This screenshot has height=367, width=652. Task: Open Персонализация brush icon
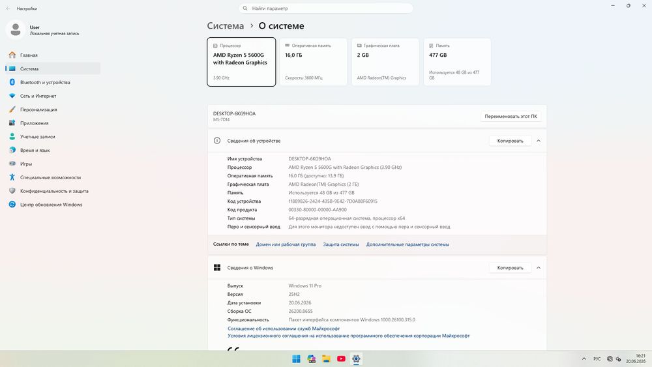[12, 110]
